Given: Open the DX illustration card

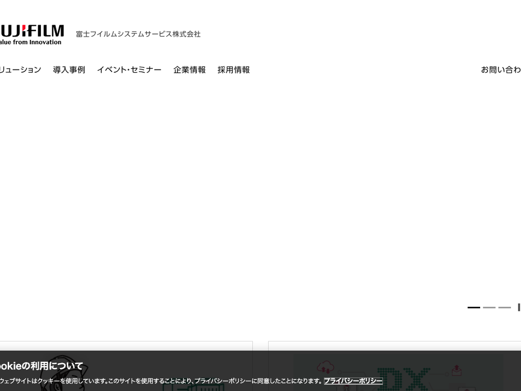Looking at the screenshot, I should [x=394, y=346].
